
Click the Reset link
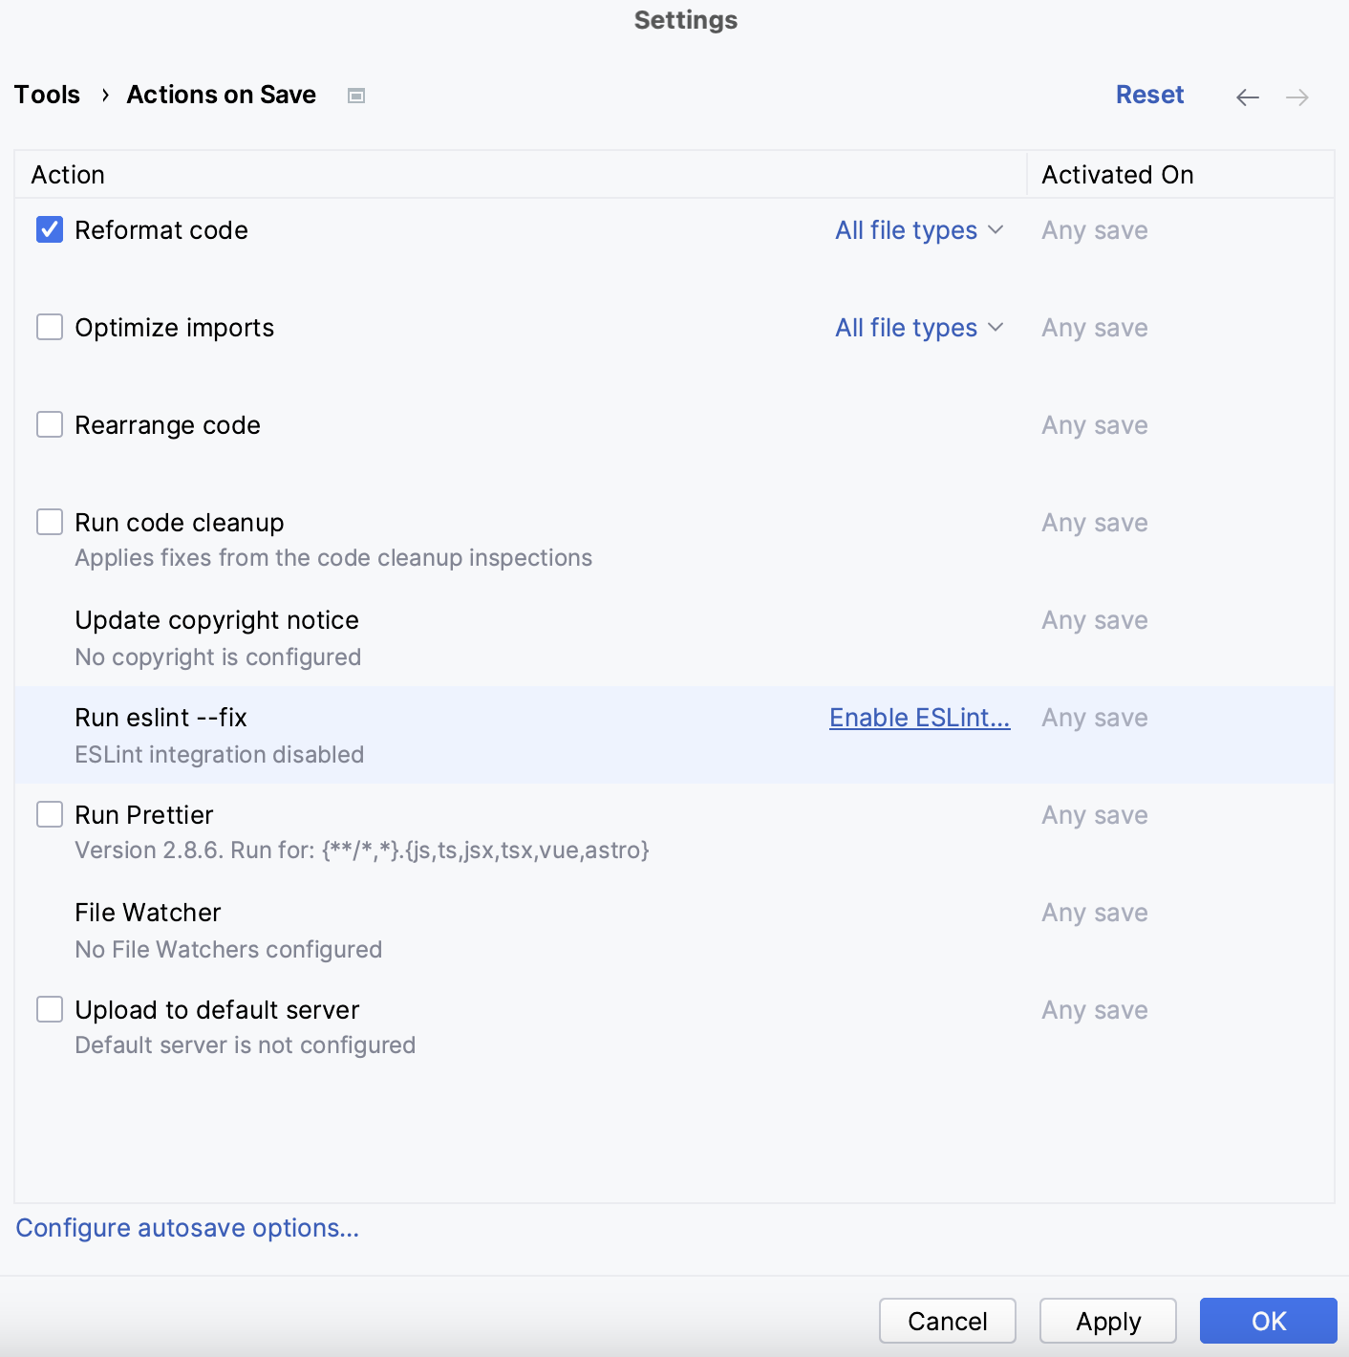[1149, 95]
